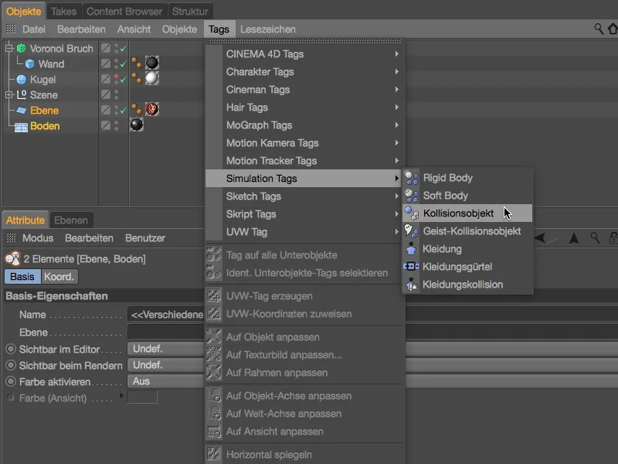Switch to the Content Browser tab
This screenshot has height=464, width=618.
pyautogui.click(x=124, y=12)
